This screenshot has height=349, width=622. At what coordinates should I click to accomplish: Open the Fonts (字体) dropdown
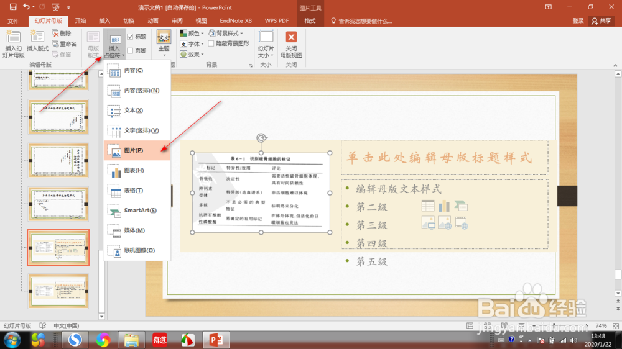pos(192,43)
